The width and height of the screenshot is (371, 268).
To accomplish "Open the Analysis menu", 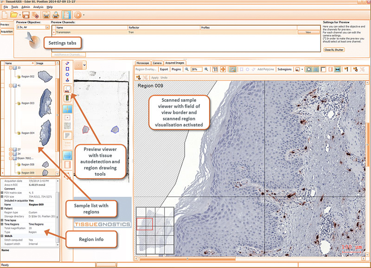I will [38, 7].
